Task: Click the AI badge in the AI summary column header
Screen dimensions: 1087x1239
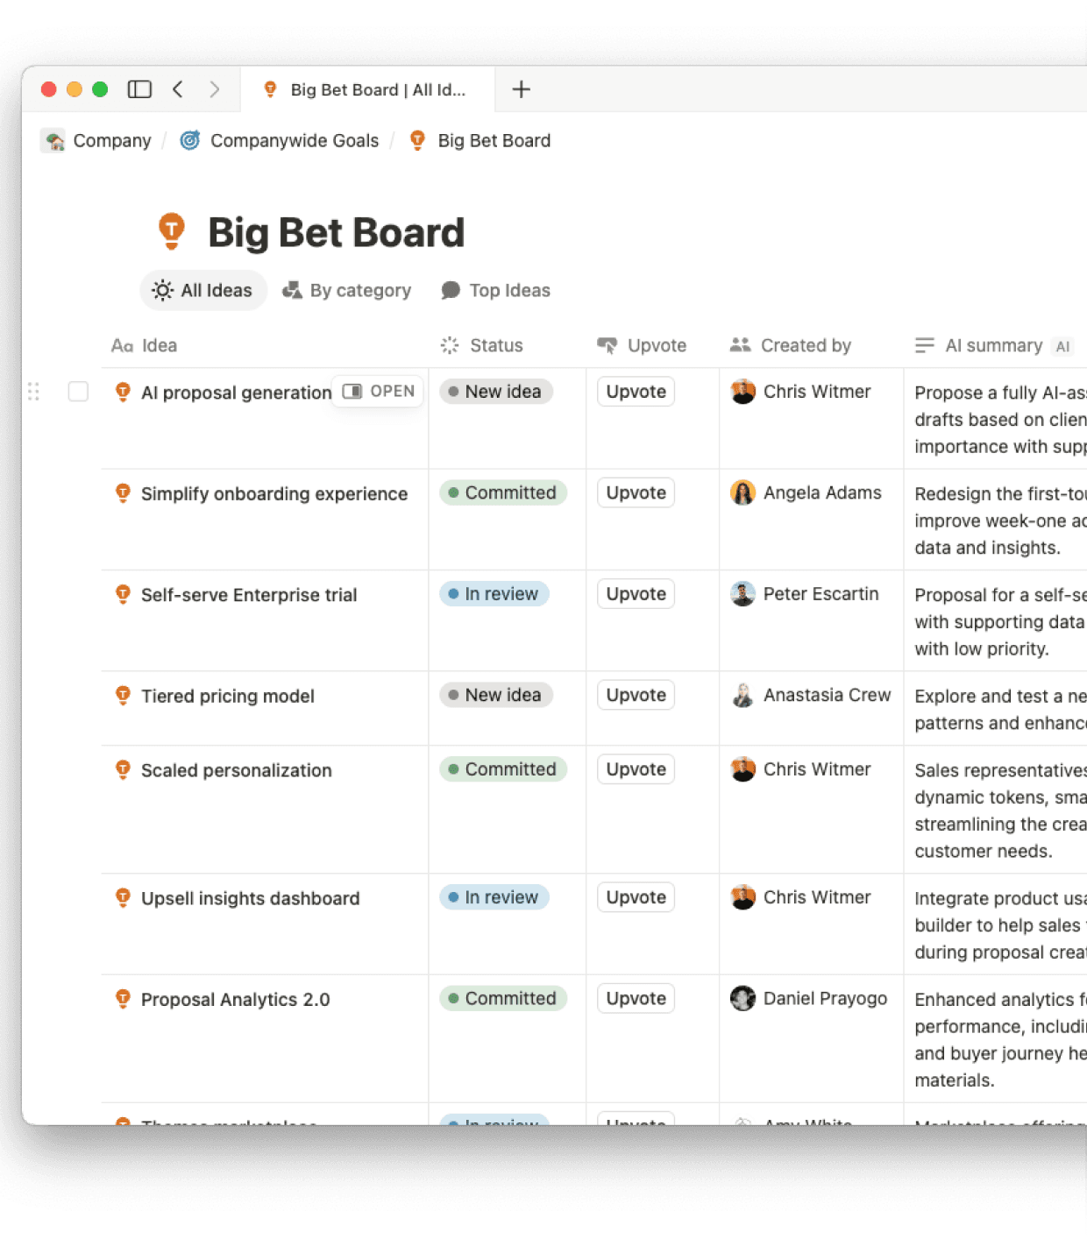Action: coord(1063,346)
